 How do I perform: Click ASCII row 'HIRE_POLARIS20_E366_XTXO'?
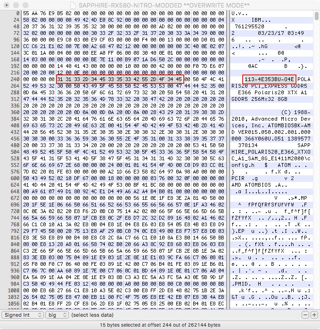tap(271, 152)
